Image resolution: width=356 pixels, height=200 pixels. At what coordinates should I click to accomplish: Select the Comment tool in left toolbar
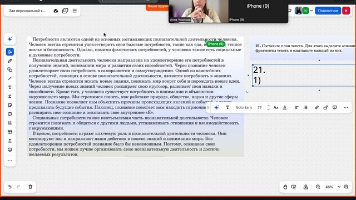tap(10, 114)
